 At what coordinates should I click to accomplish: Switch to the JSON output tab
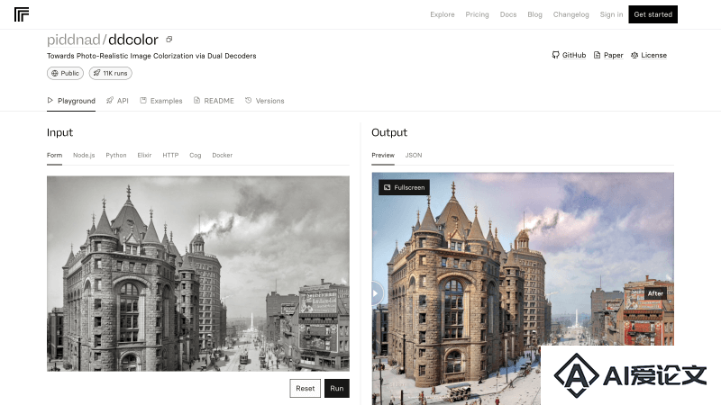tap(414, 155)
